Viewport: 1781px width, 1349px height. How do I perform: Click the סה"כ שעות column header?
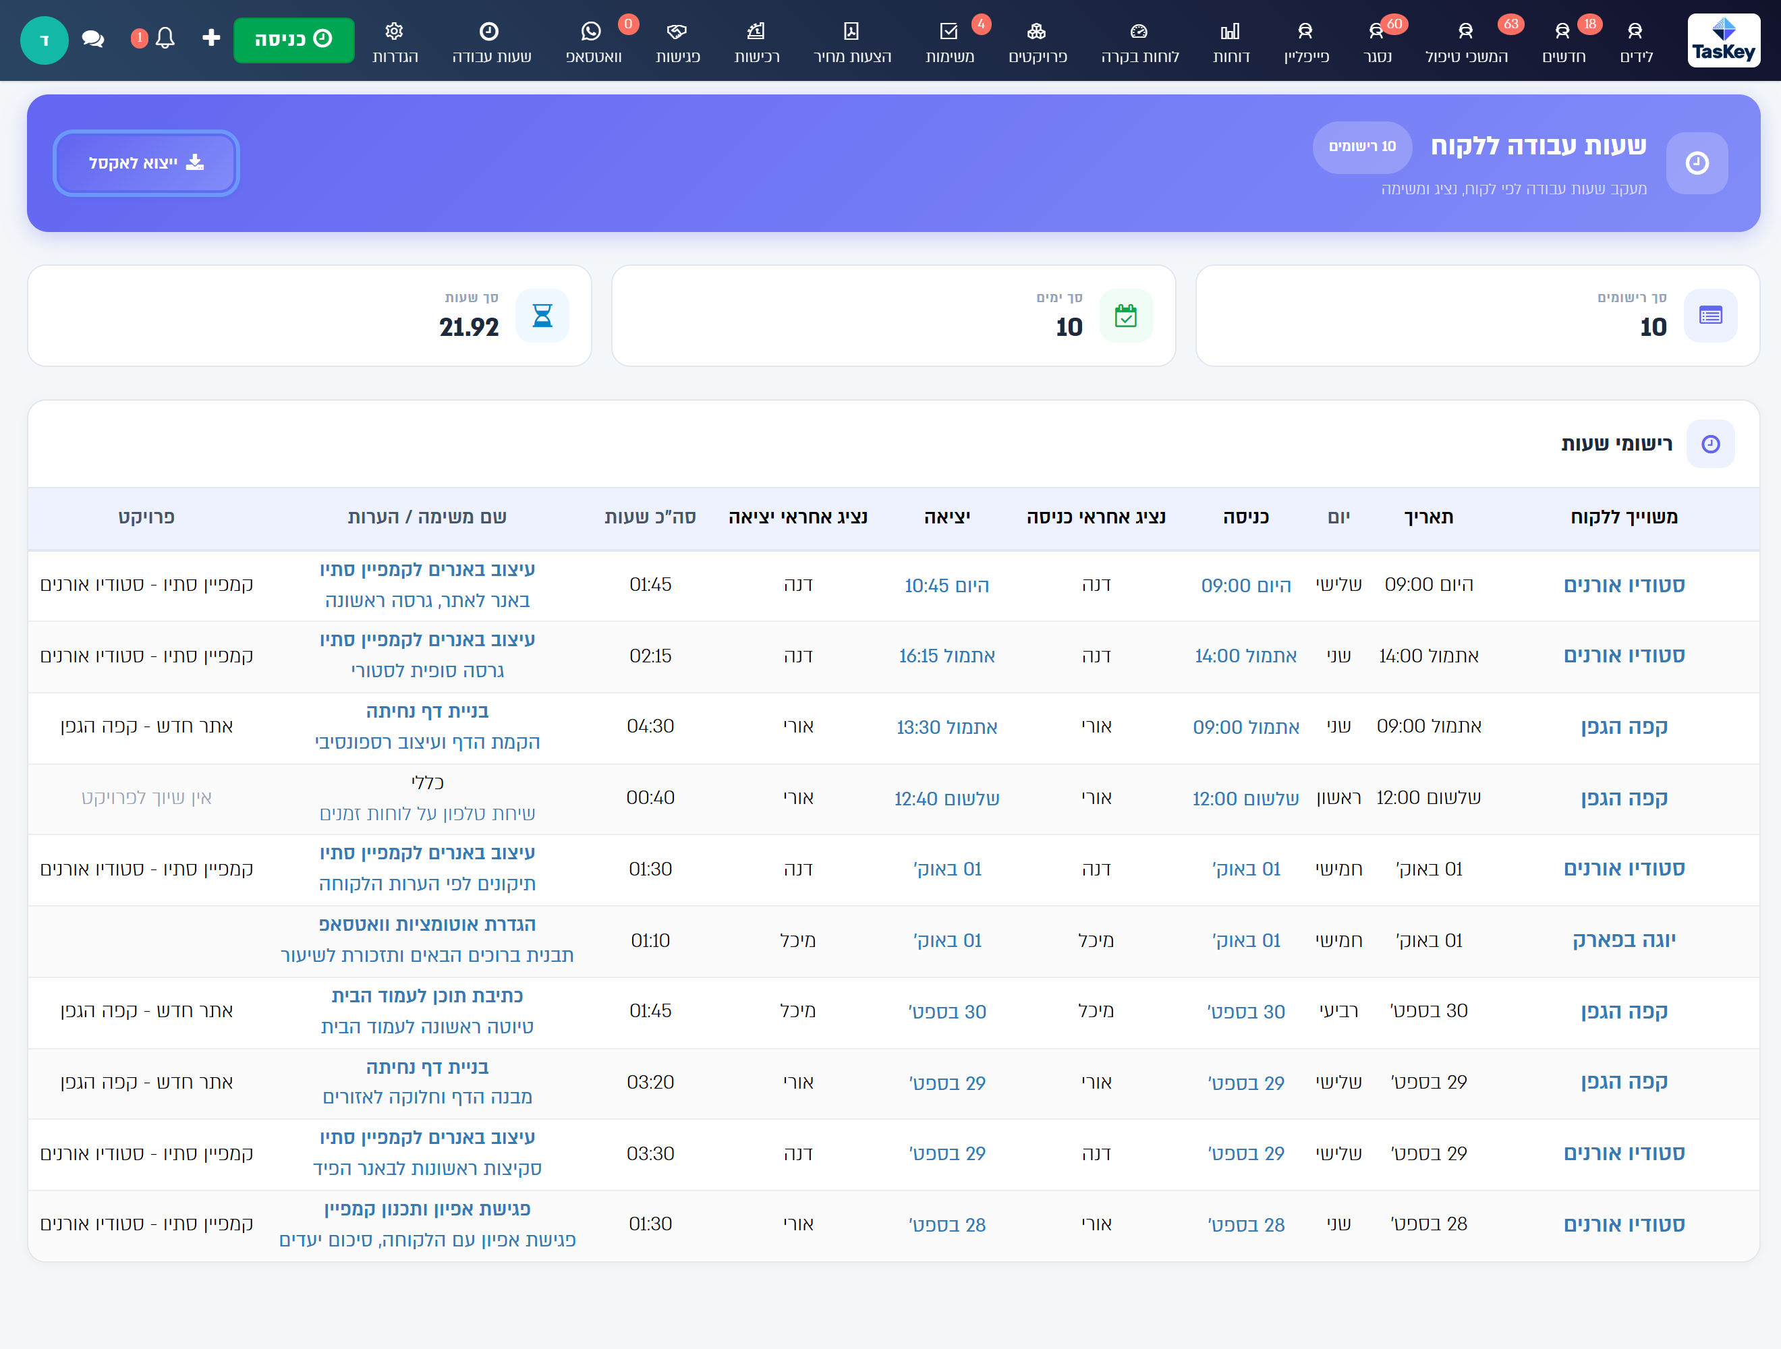[650, 517]
